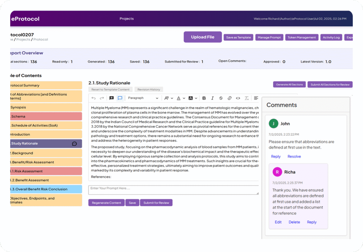Image resolution: width=363 pixels, height=252 pixels.
Task: Click the redo arrow in editor toolbar
Action: (102, 98)
